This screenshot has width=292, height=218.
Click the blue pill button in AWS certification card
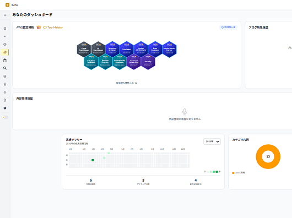(228, 27)
